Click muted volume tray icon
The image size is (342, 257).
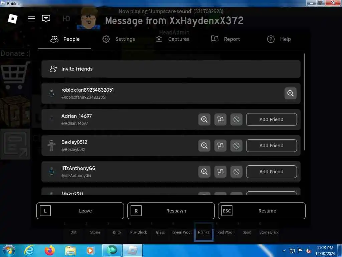coord(308,251)
